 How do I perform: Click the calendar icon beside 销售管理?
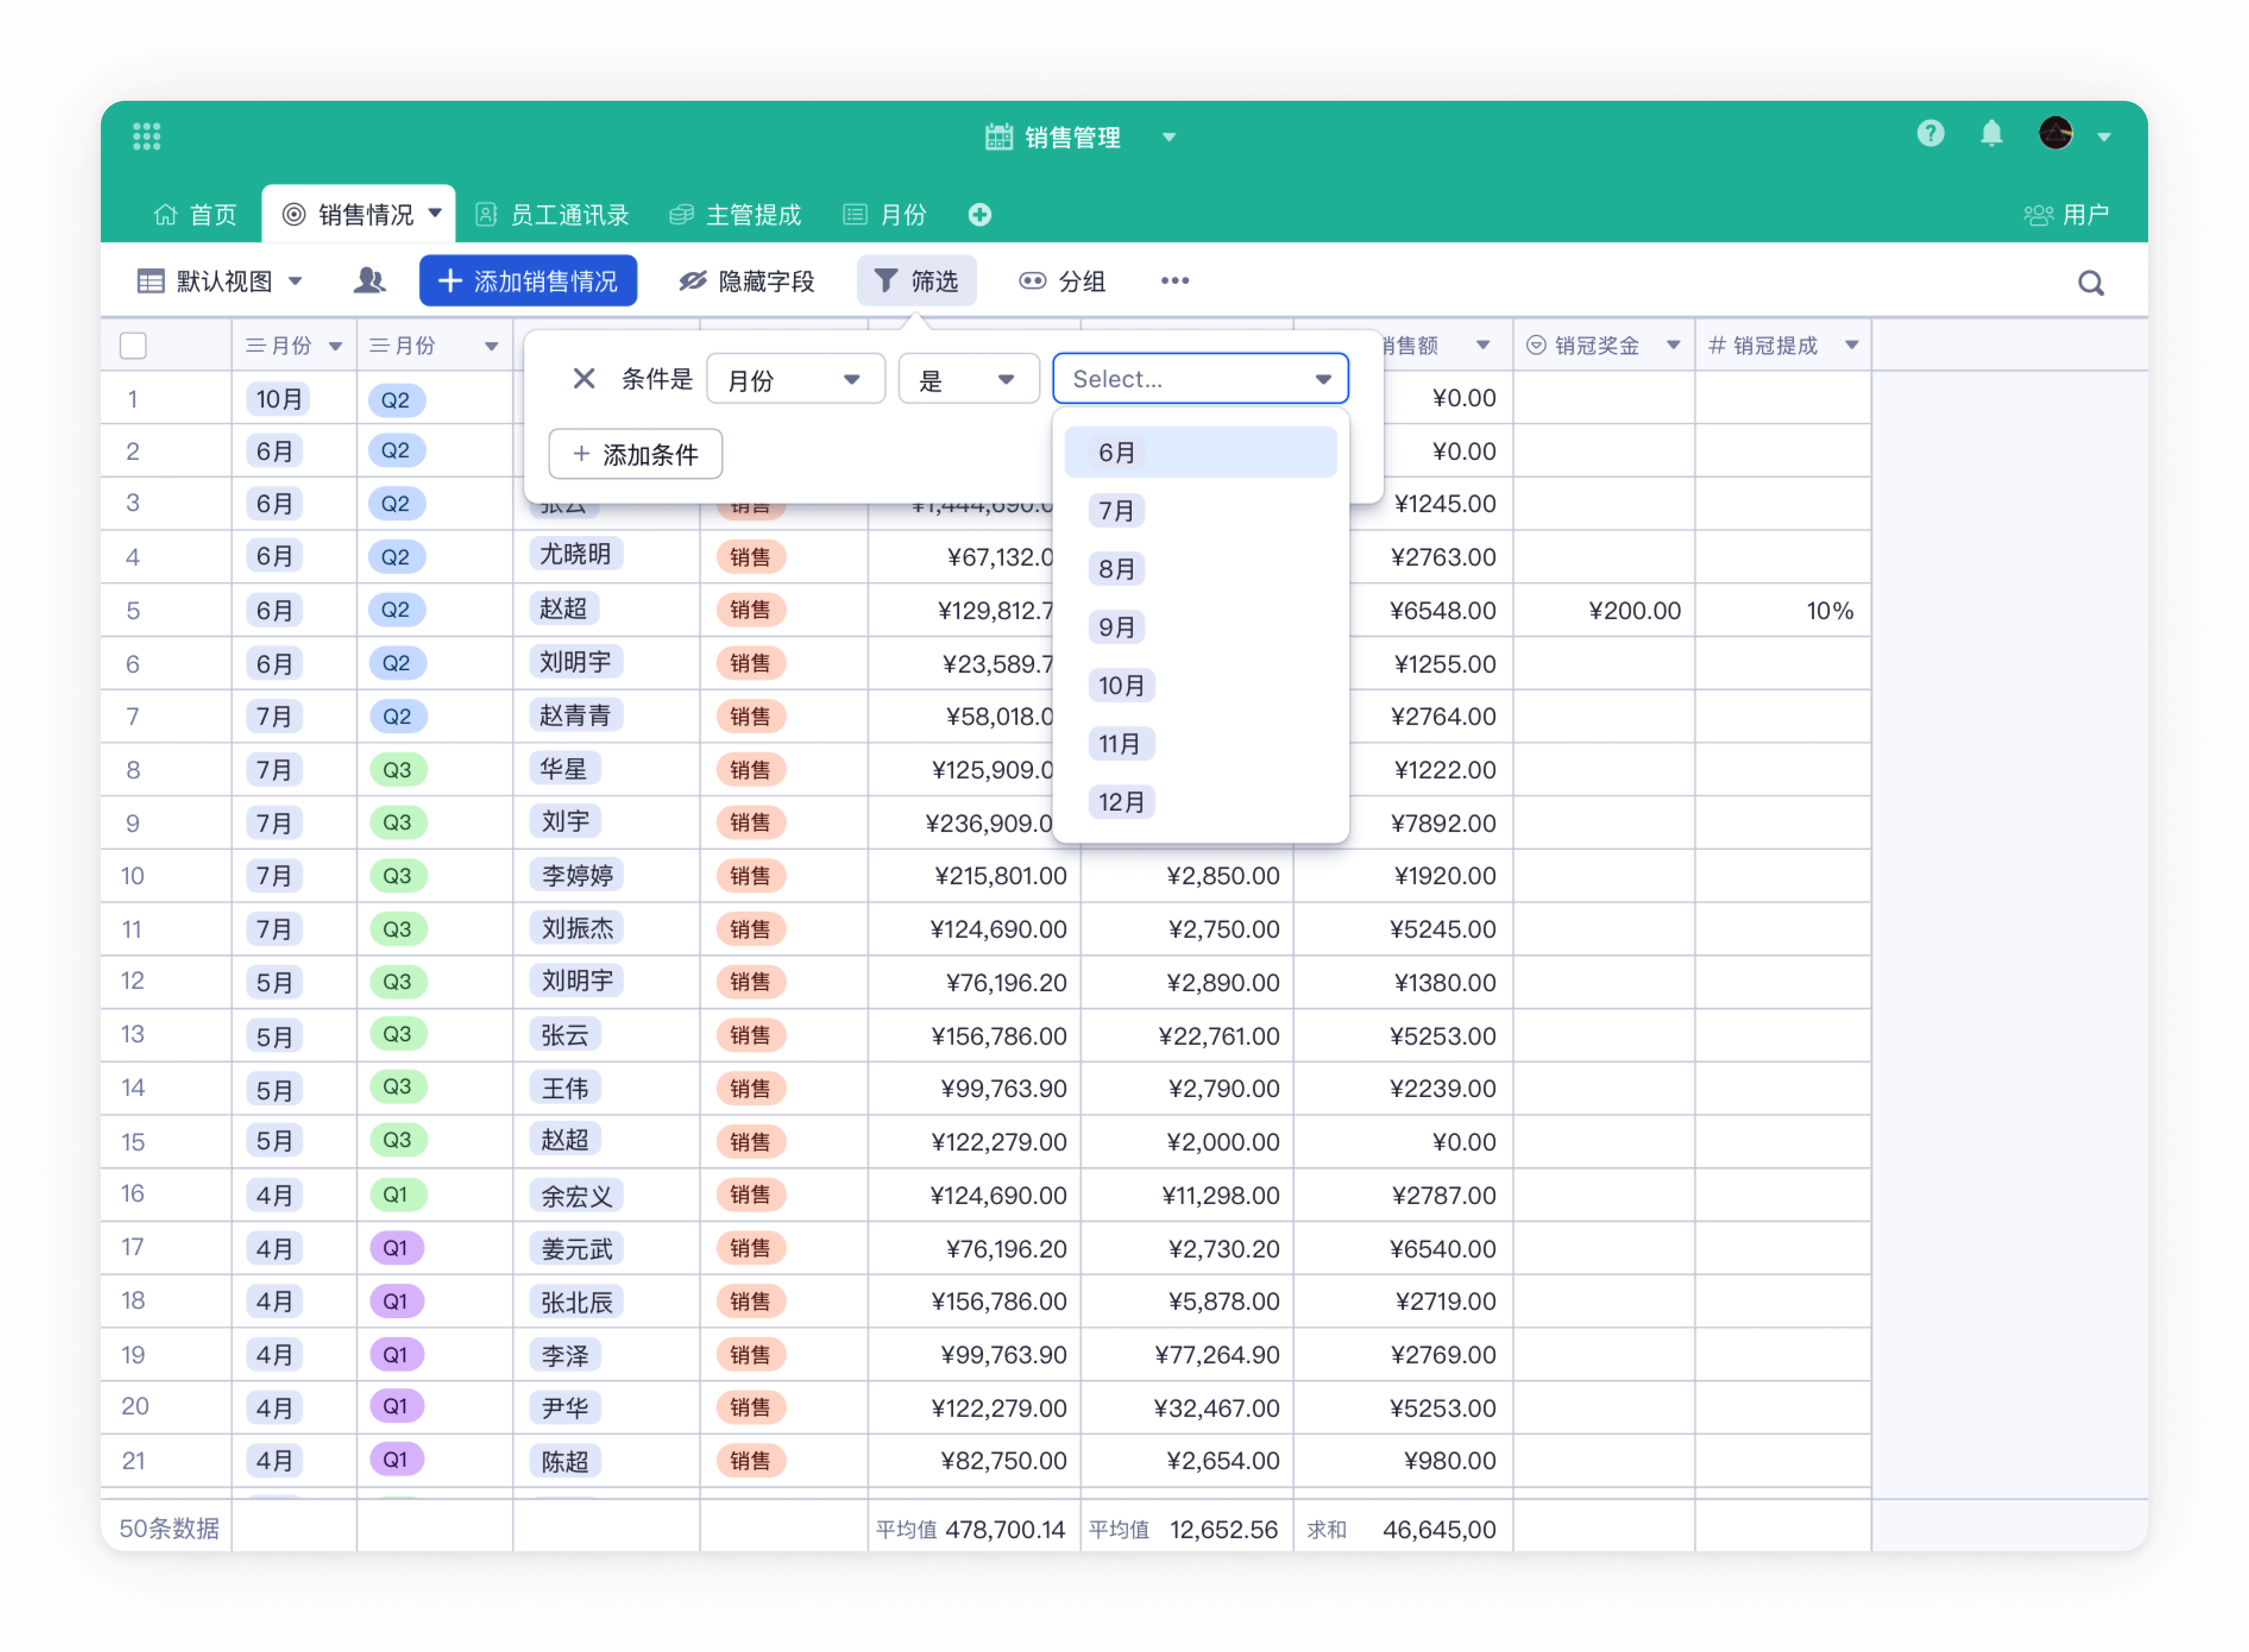[x=998, y=136]
